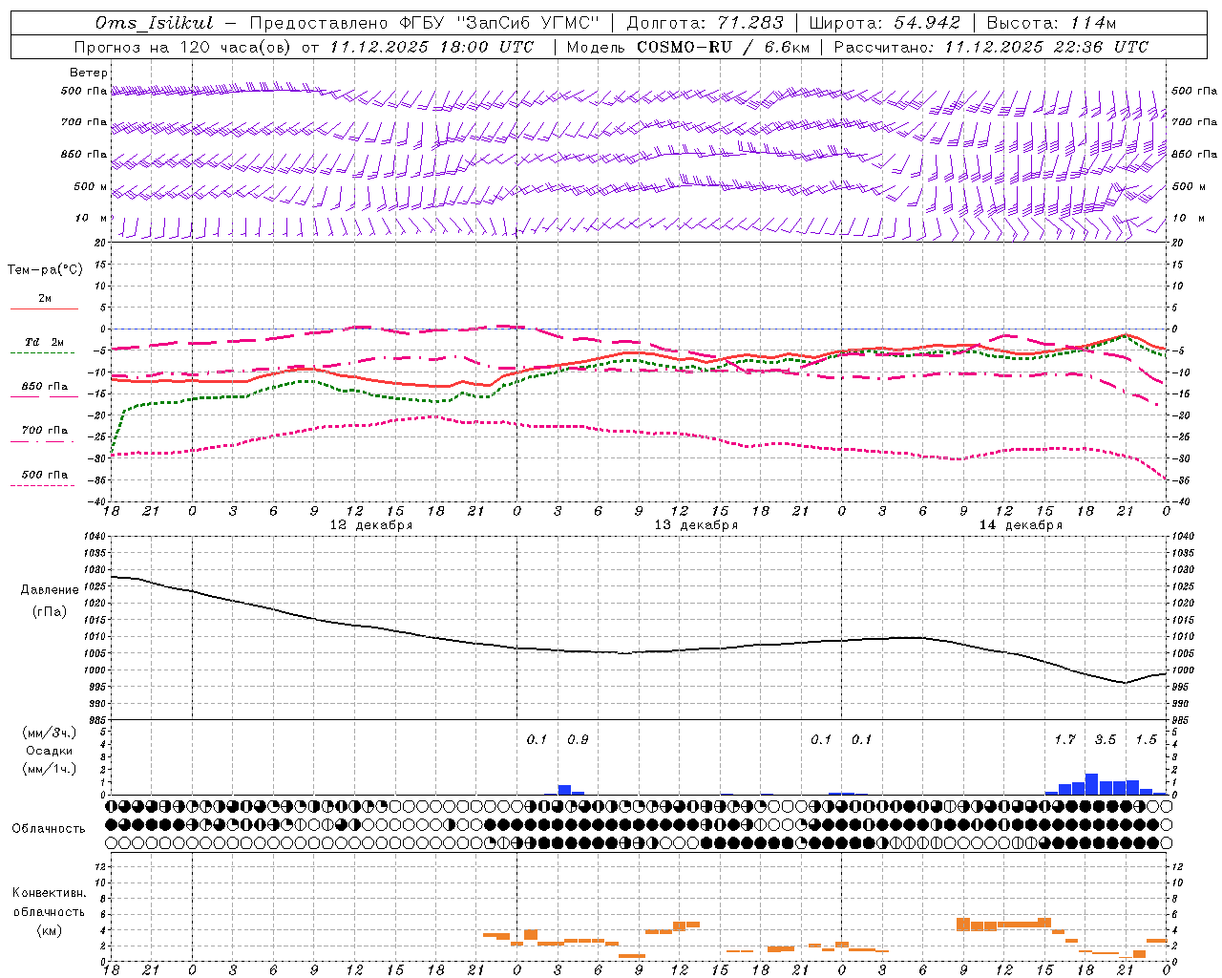The height and width of the screenshot is (978, 1222).
Task: Select the longitude value Долгота: 71.283
Action: pos(706,23)
